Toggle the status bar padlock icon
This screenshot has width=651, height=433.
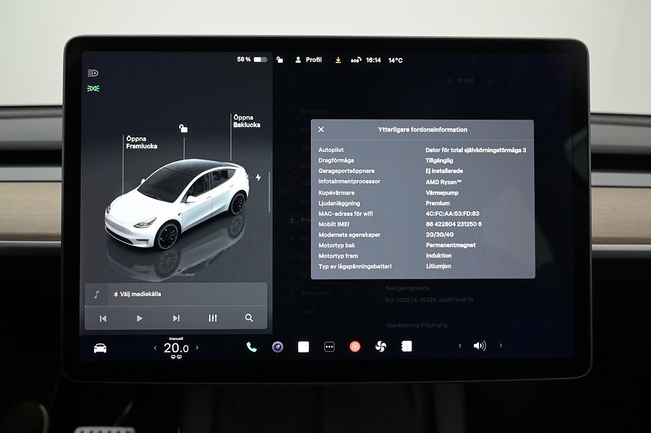point(280,60)
